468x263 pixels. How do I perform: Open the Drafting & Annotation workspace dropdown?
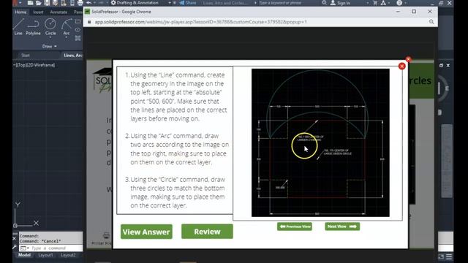170,3
